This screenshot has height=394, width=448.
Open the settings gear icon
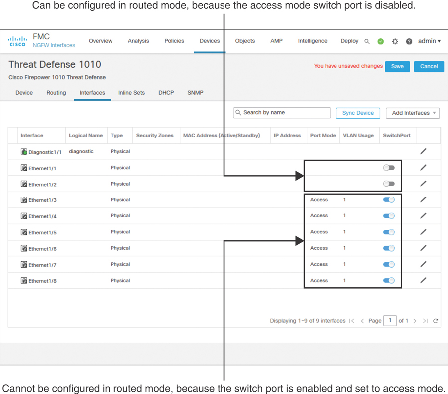pyautogui.click(x=395, y=42)
